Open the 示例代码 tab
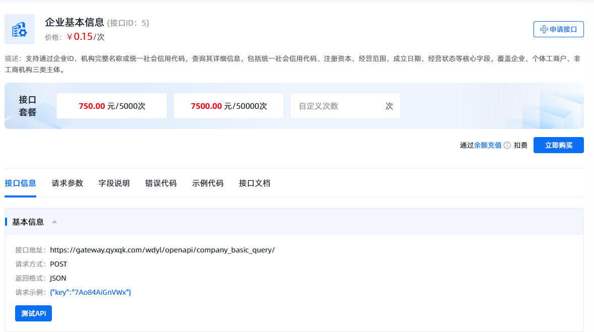Viewport: 594px width, 332px height. 208,183
